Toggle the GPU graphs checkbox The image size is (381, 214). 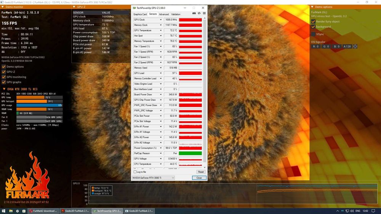[4, 82]
